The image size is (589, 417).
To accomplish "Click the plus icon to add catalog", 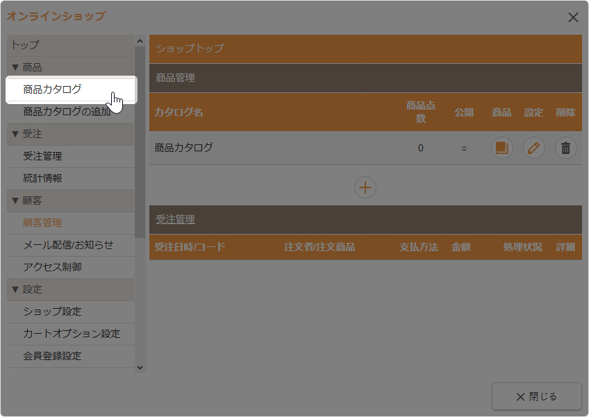I will [x=365, y=187].
